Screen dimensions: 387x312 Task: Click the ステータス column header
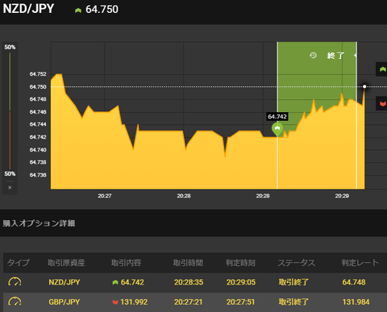(297, 263)
